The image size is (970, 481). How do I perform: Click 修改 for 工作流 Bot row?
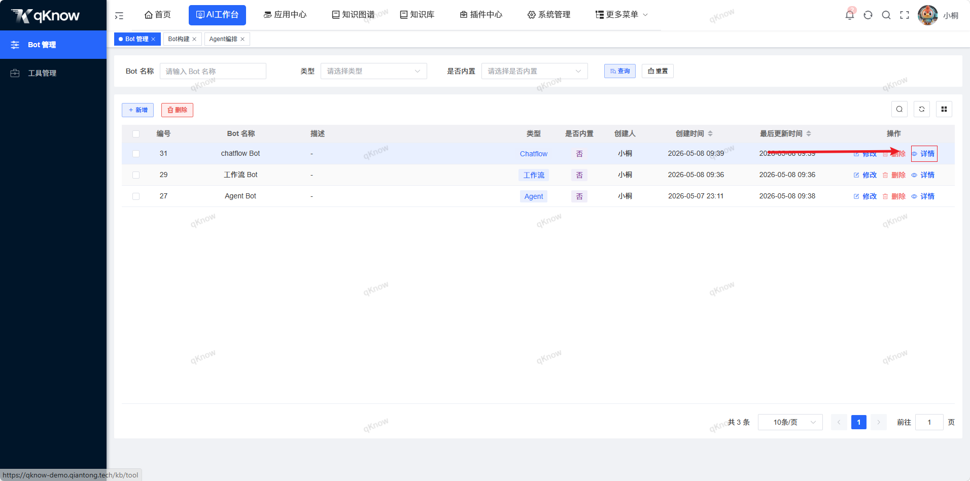(x=865, y=175)
